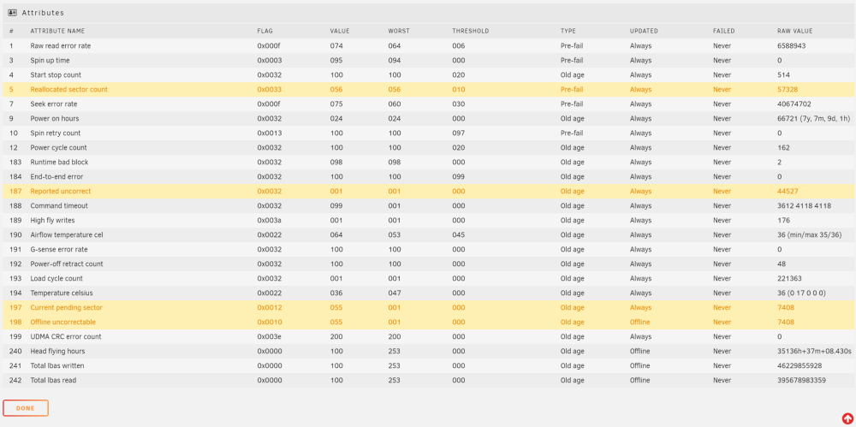Image resolution: width=856 pixels, height=427 pixels.
Task: Click raw value 57328
Action: pos(787,90)
